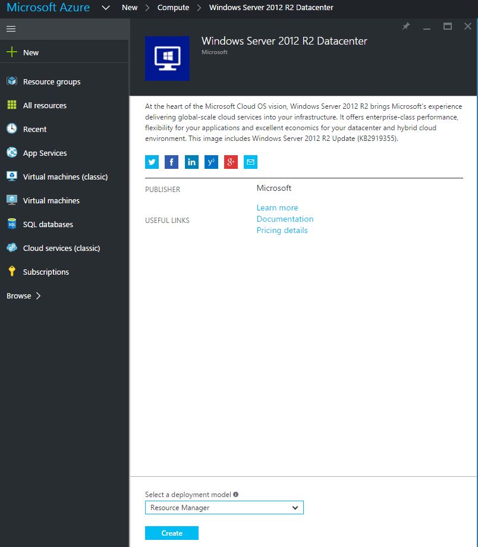This screenshot has height=547, width=478.
Task: Click the New label in the sidebar
Action: 31,52
